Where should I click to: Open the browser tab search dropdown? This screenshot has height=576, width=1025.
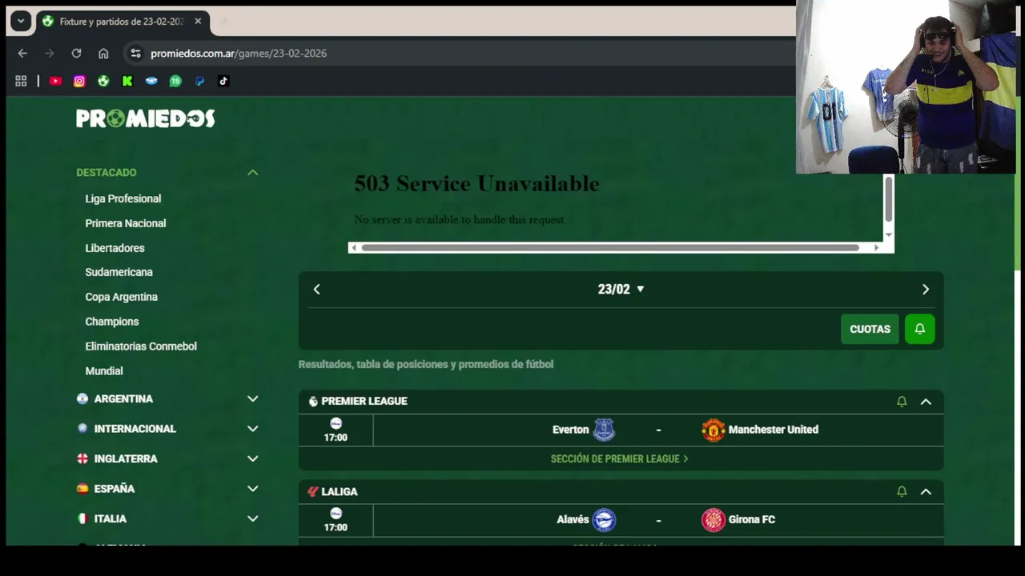click(21, 22)
